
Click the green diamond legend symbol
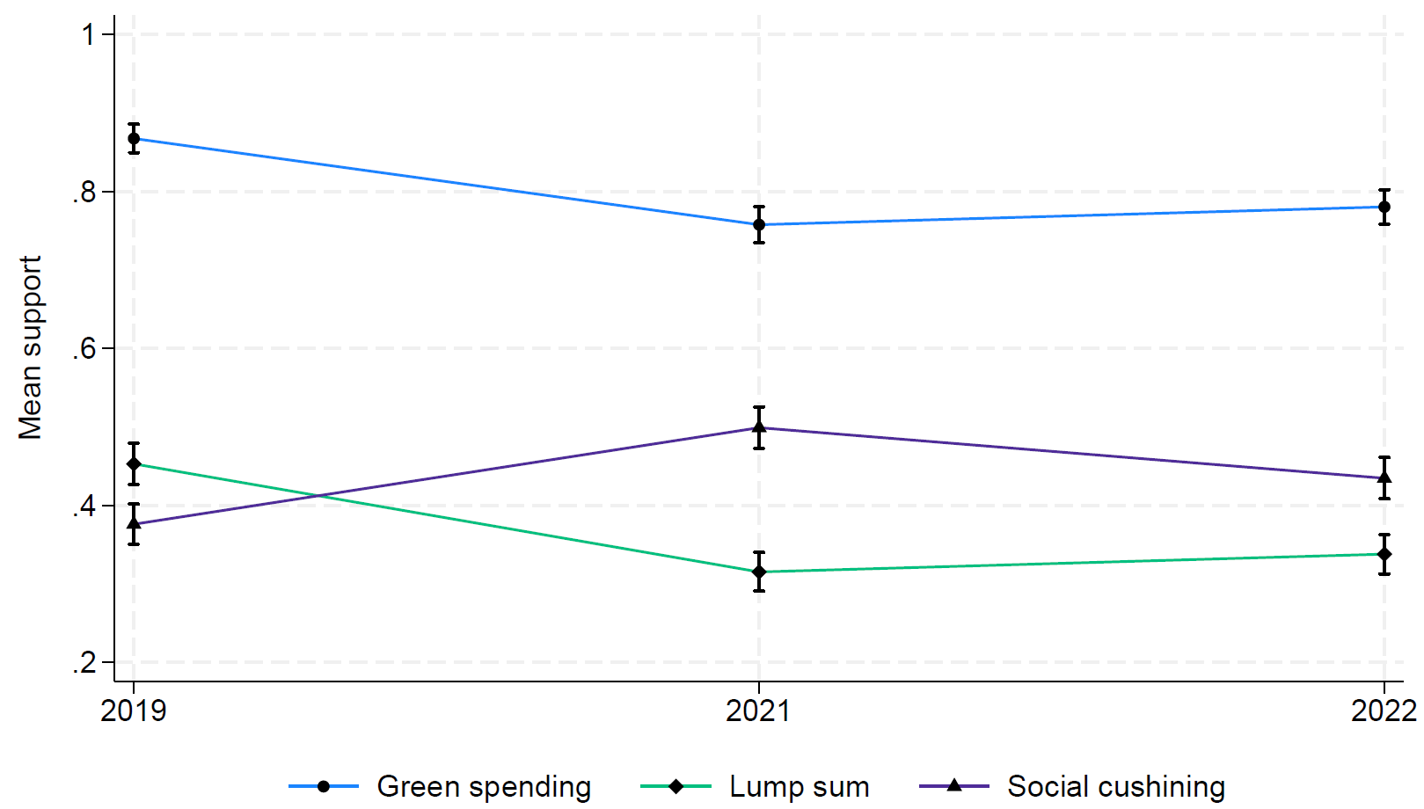coord(675,786)
